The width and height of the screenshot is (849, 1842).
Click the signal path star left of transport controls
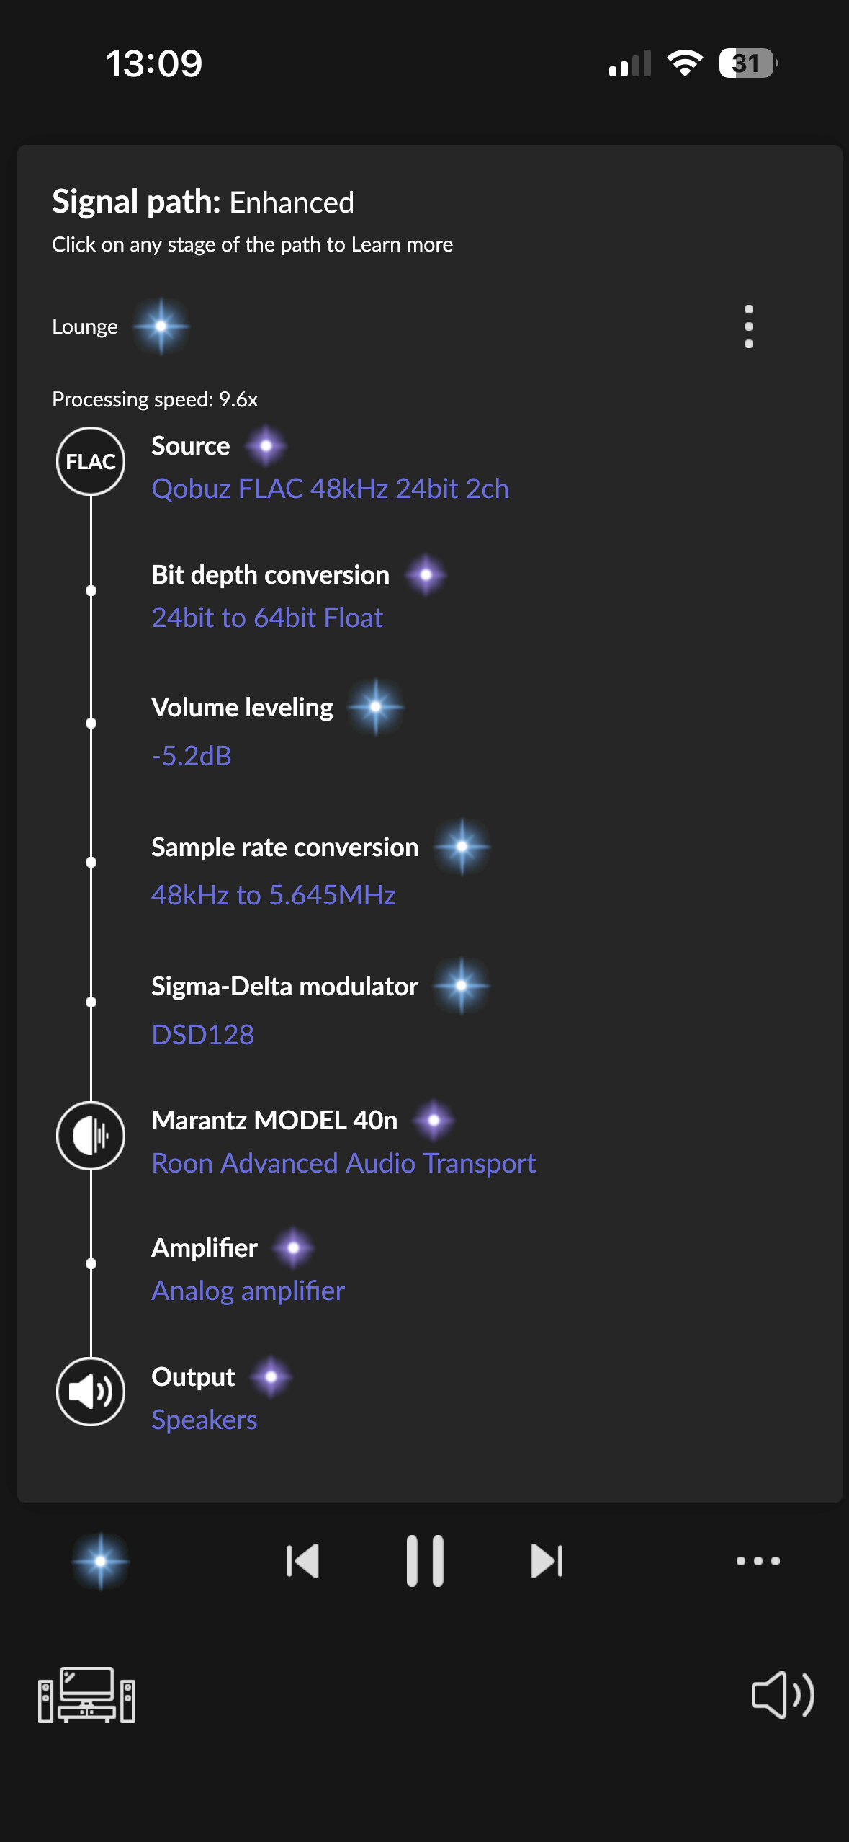(99, 1561)
